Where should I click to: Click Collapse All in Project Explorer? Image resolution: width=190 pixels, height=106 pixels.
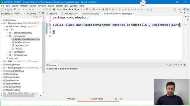tap(34, 17)
